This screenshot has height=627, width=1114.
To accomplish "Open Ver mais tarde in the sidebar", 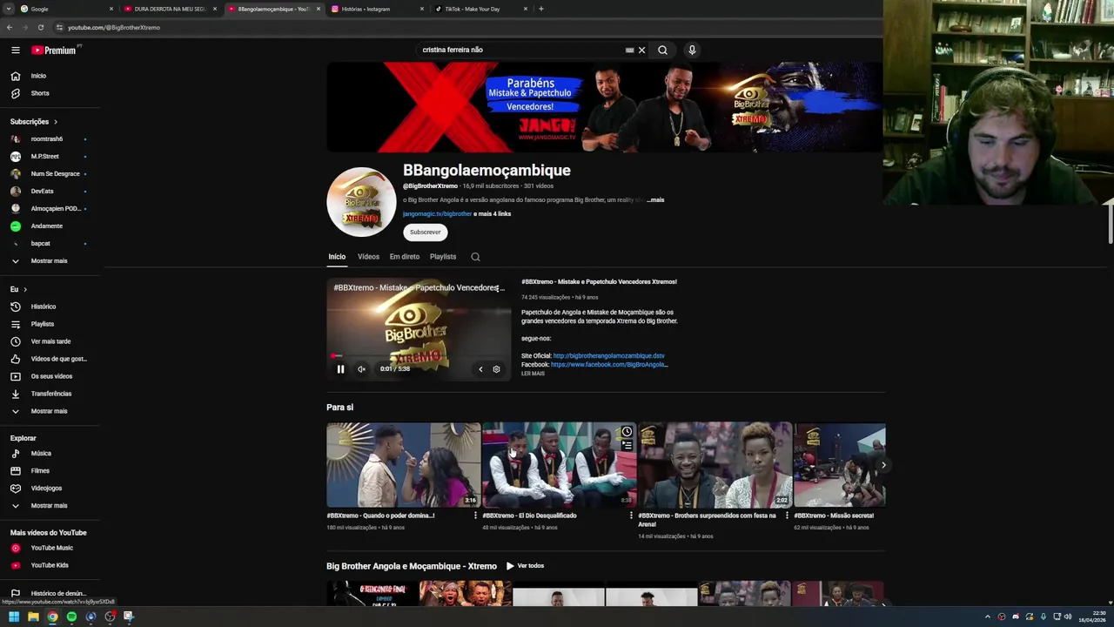I will [50, 341].
